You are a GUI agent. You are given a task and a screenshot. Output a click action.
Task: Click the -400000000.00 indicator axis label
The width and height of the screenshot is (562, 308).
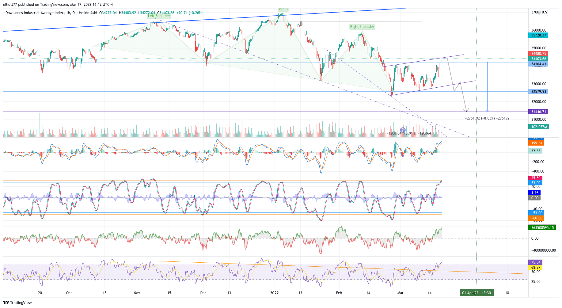543,250
